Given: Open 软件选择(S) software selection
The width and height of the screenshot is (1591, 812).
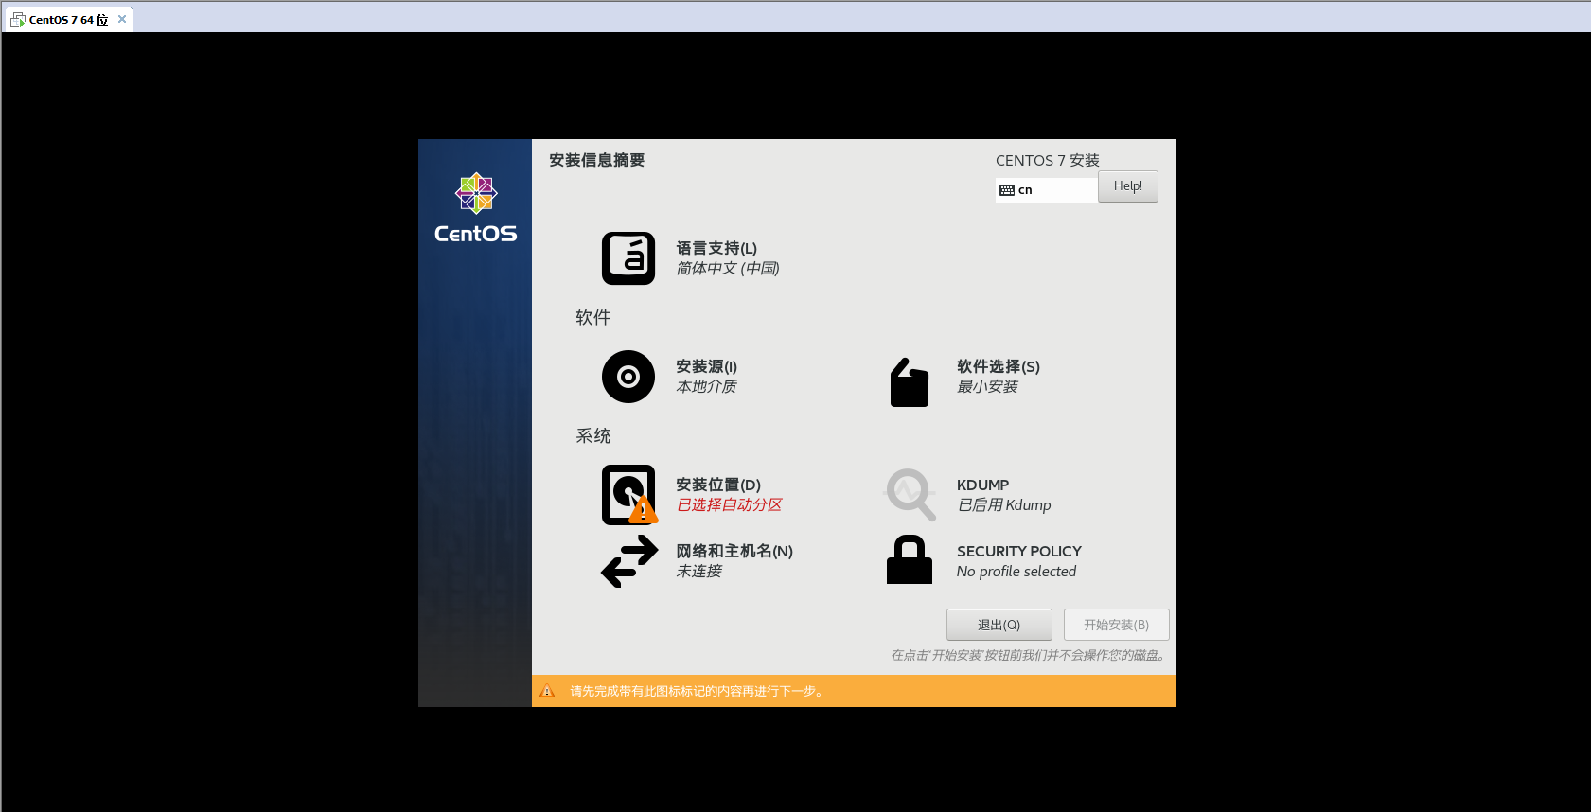Looking at the screenshot, I should [x=999, y=366].
